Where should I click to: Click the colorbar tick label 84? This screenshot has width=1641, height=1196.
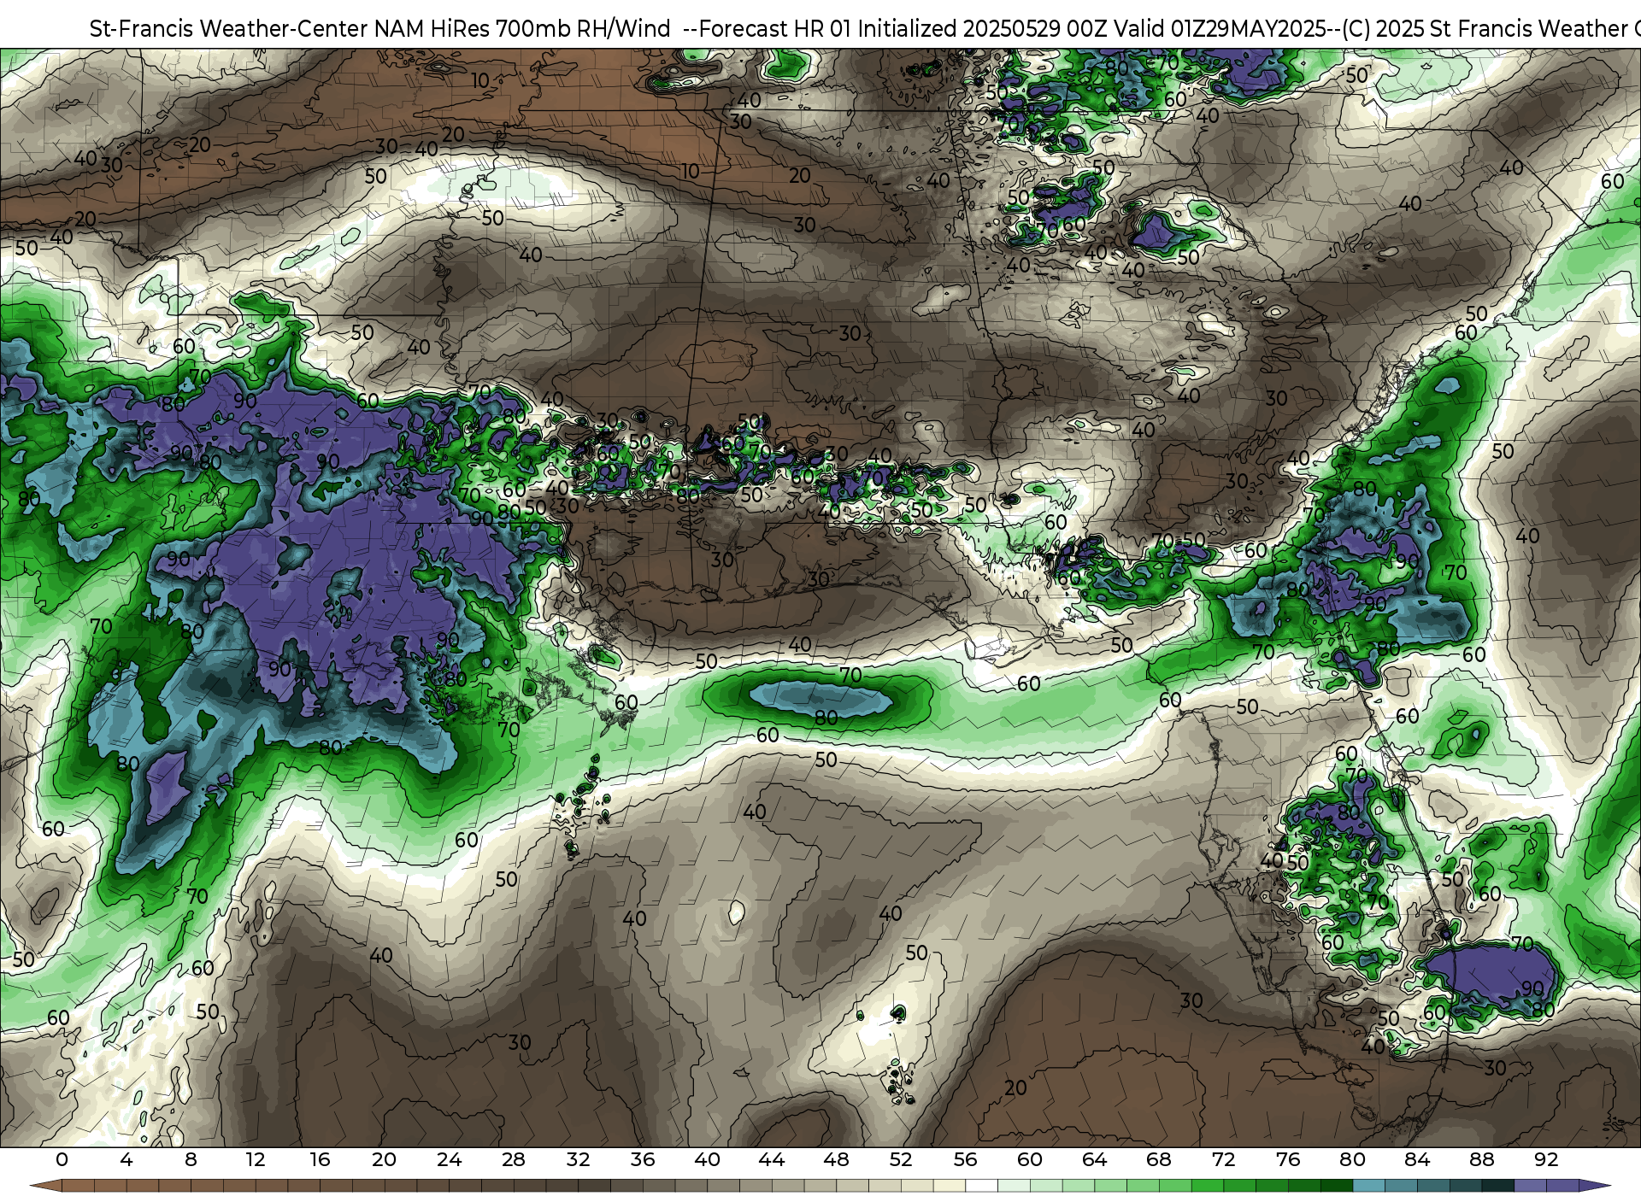click(x=1417, y=1159)
